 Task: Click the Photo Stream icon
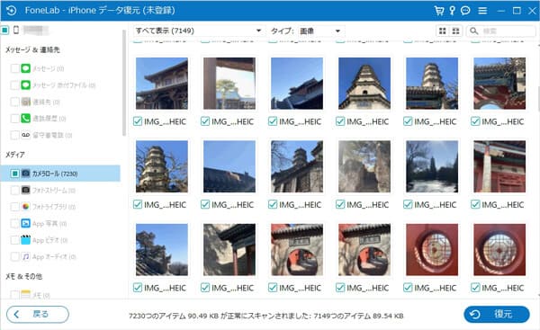coord(26,190)
